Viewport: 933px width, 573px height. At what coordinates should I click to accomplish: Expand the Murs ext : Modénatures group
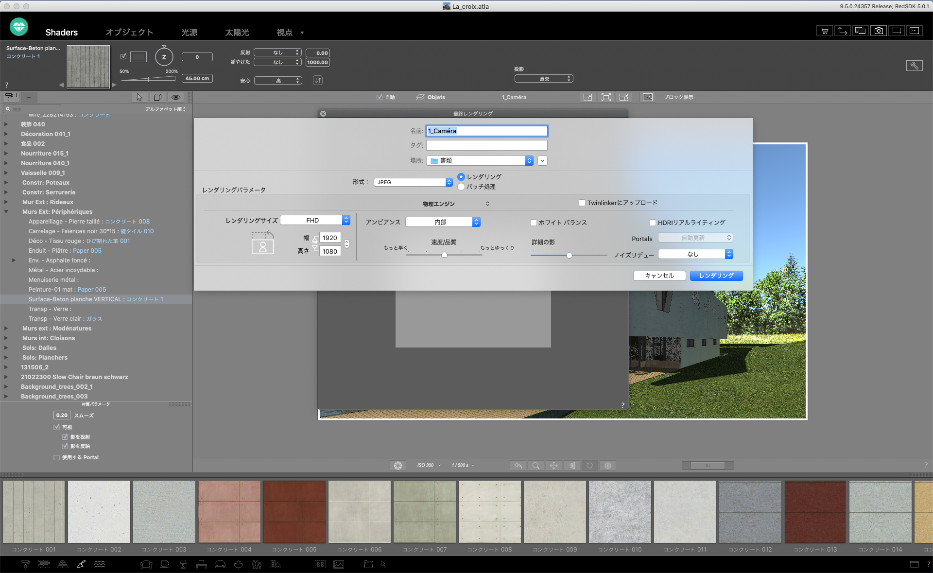click(6, 329)
